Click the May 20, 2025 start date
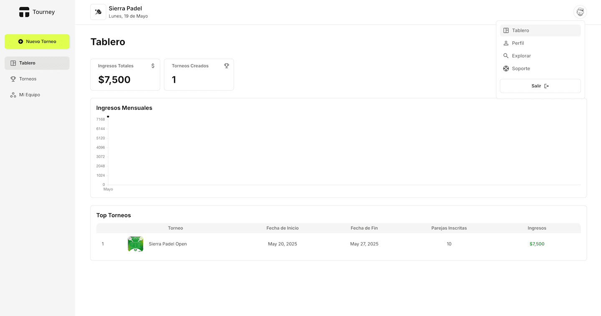601x316 pixels. point(283,244)
